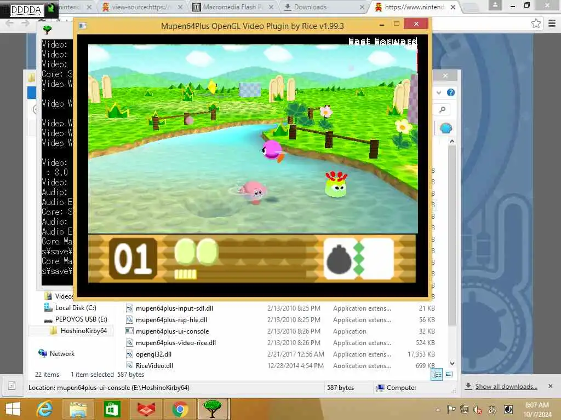
Task: Select mupen64plus-video-rice.dll file
Action: (176, 342)
